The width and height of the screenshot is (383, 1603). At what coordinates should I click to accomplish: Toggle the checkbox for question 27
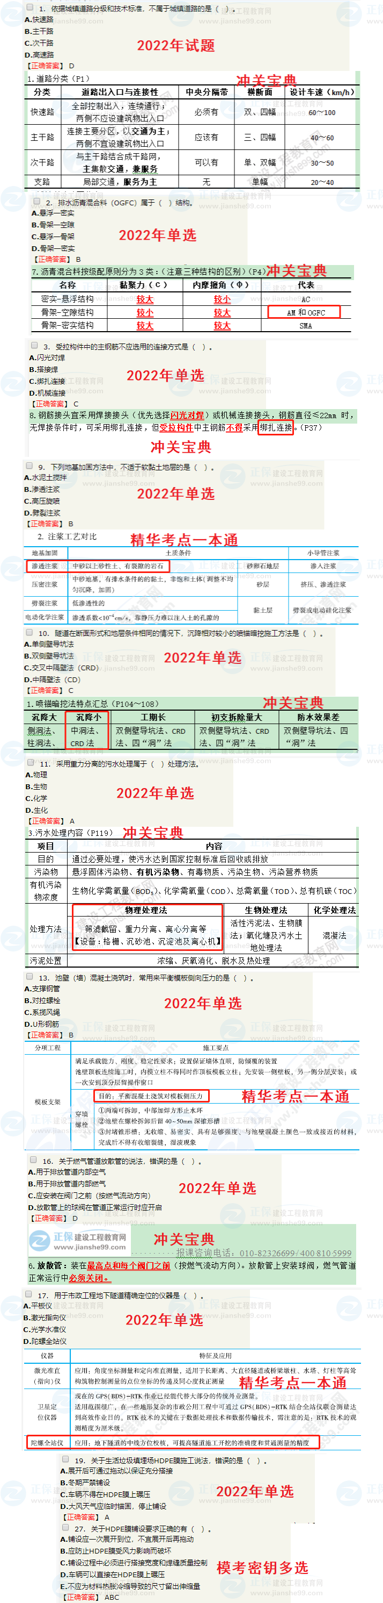(66, 1528)
